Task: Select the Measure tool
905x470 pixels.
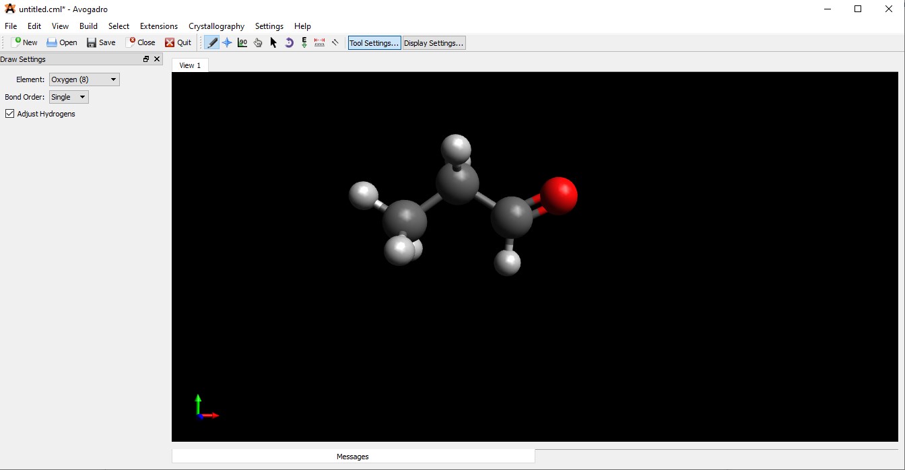Action: coord(319,42)
